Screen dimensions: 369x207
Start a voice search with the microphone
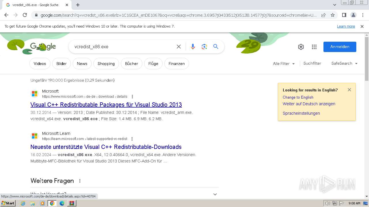point(193,47)
